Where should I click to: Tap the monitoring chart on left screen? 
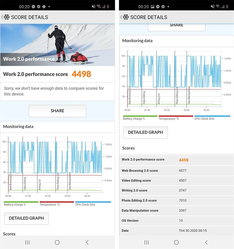tap(57, 167)
